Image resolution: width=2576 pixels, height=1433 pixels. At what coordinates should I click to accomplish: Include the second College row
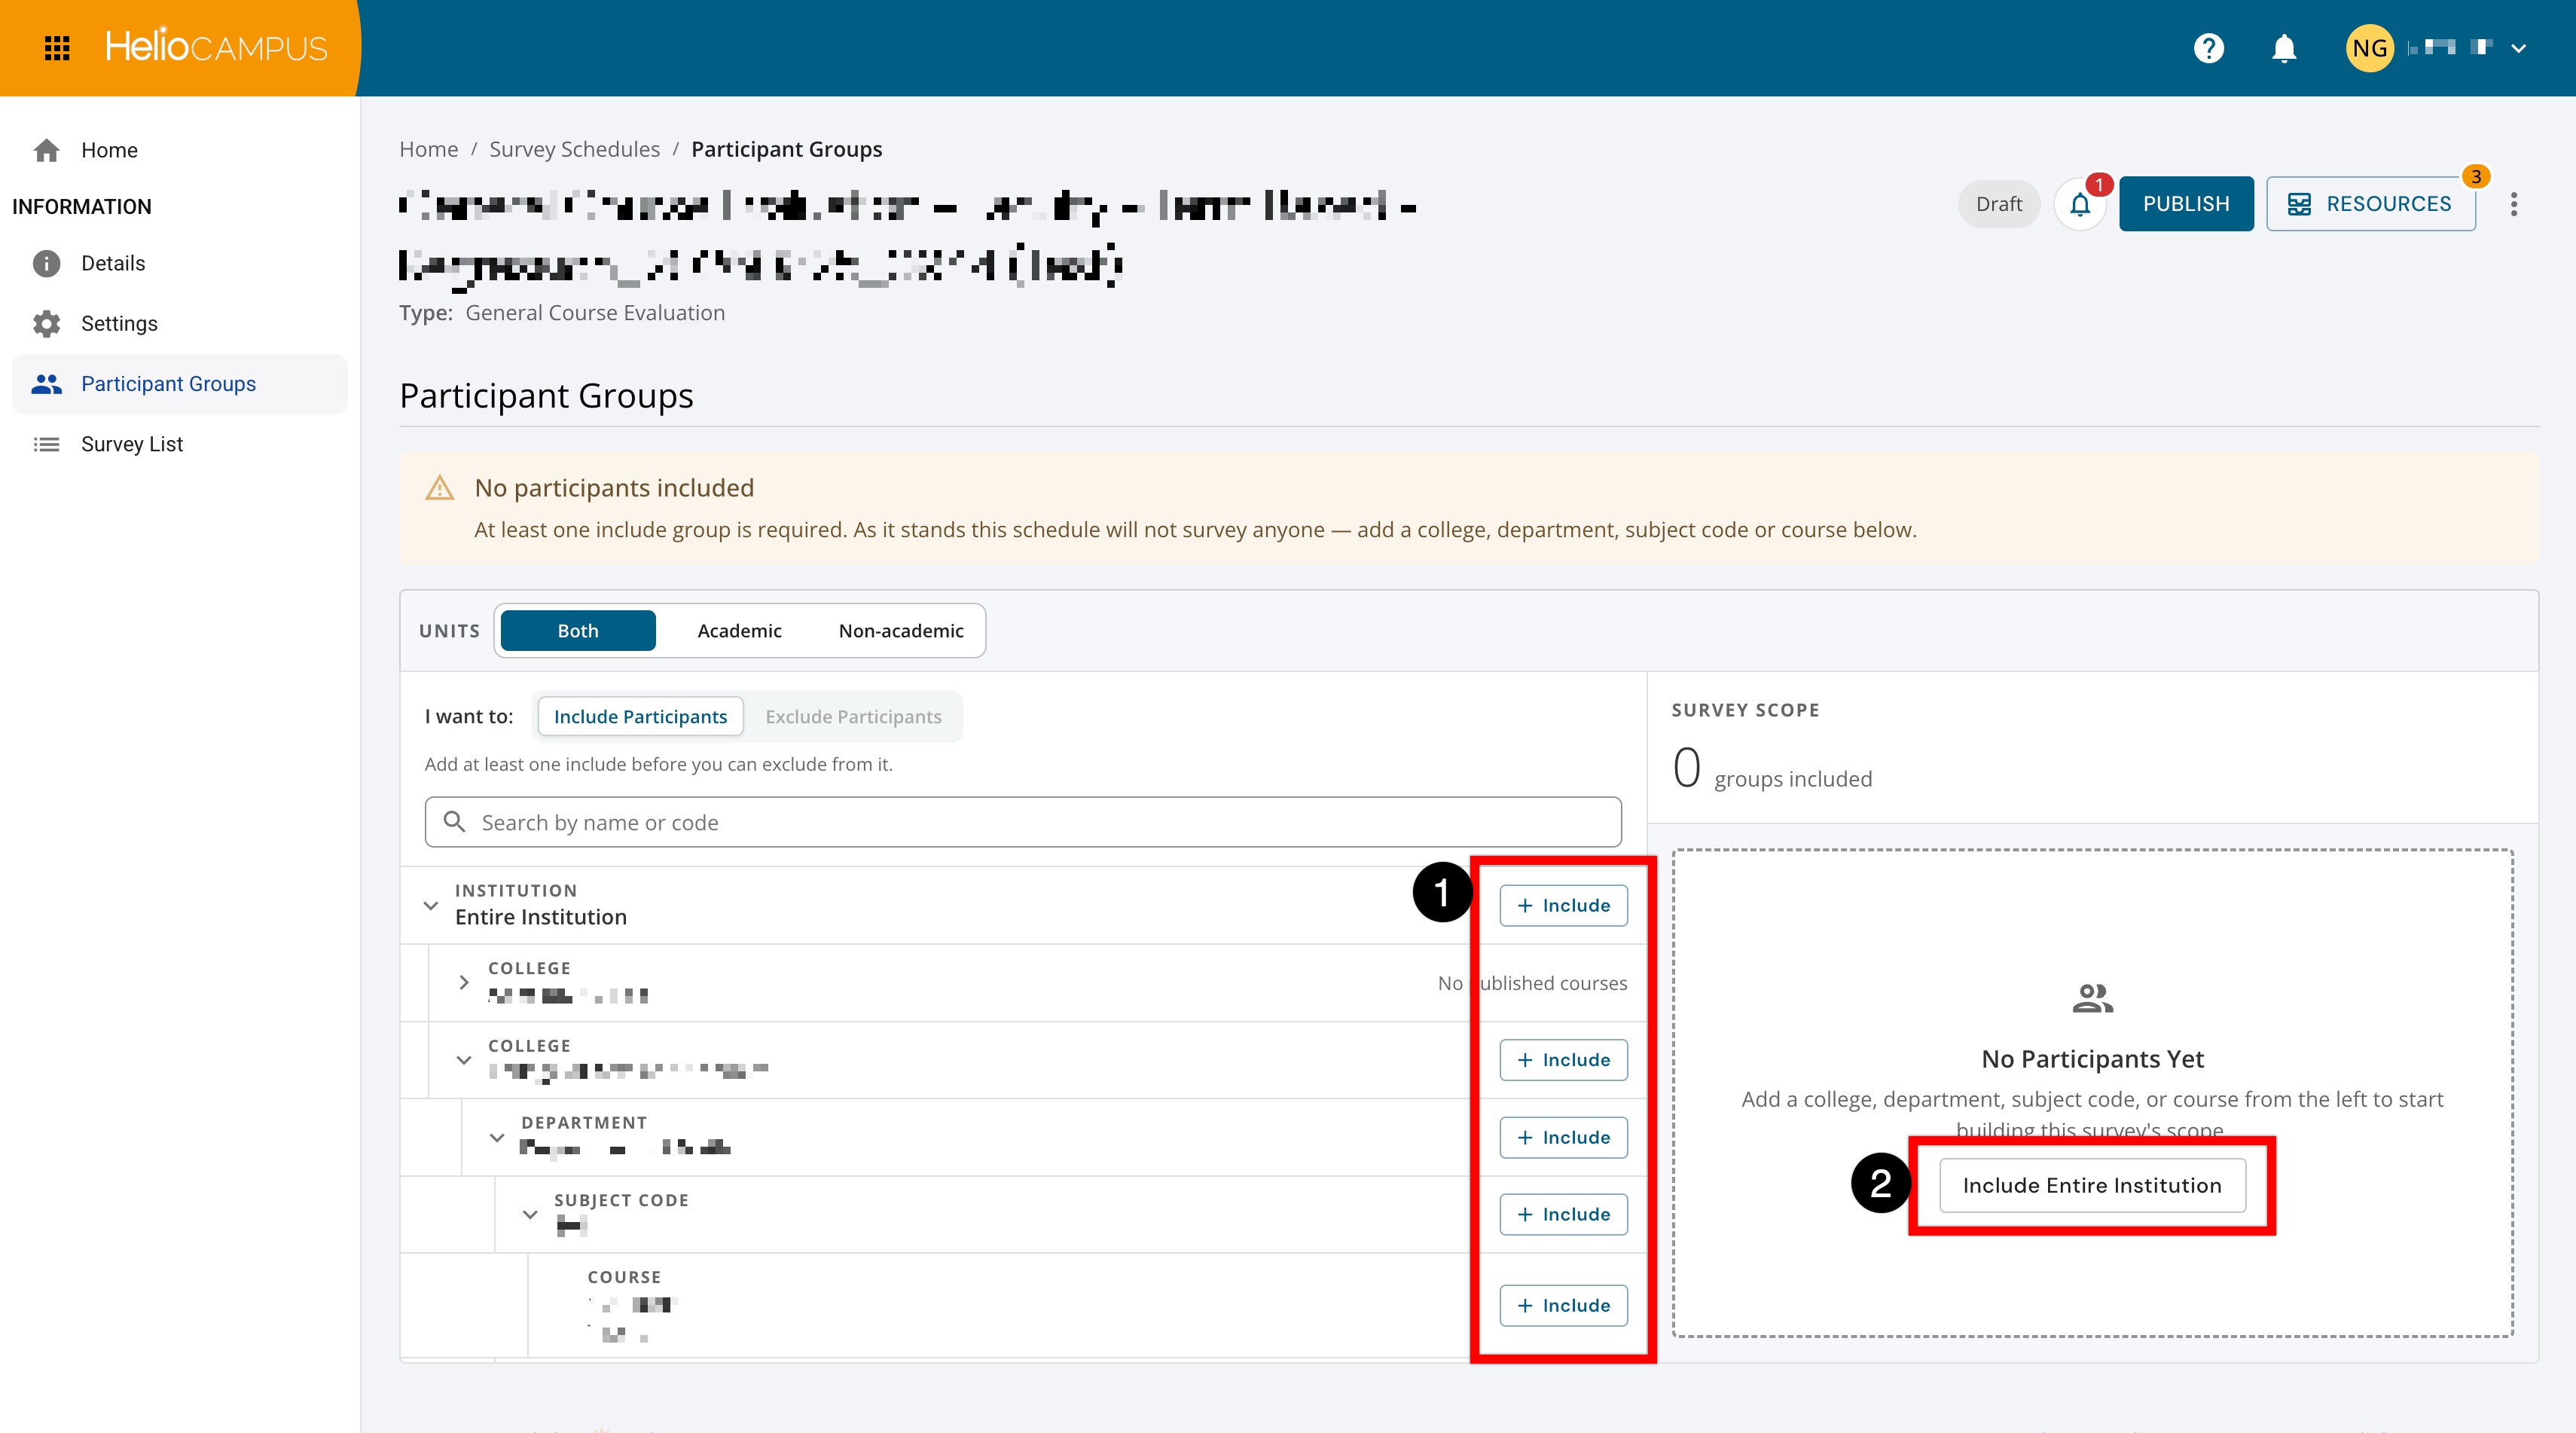pyautogui.click(x=1563, y=1060)
